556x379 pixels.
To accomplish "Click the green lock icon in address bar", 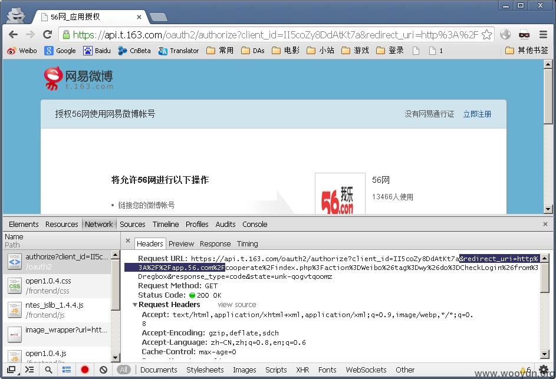I will coord(66,34).
